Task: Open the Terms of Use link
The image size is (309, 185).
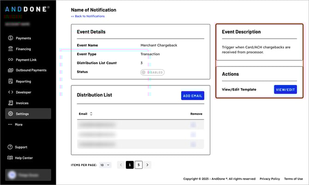Action: coord(293,179)
